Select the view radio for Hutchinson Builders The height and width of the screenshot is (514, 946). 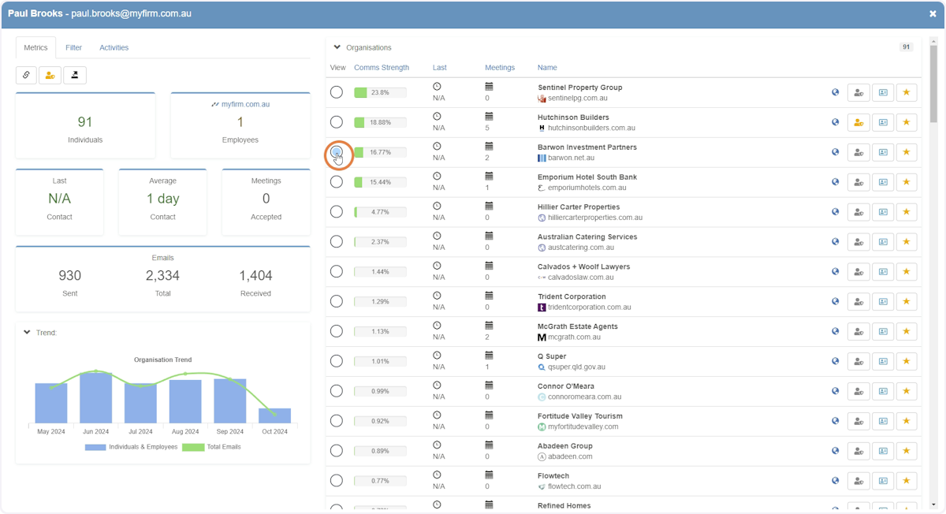coord(337,122)
